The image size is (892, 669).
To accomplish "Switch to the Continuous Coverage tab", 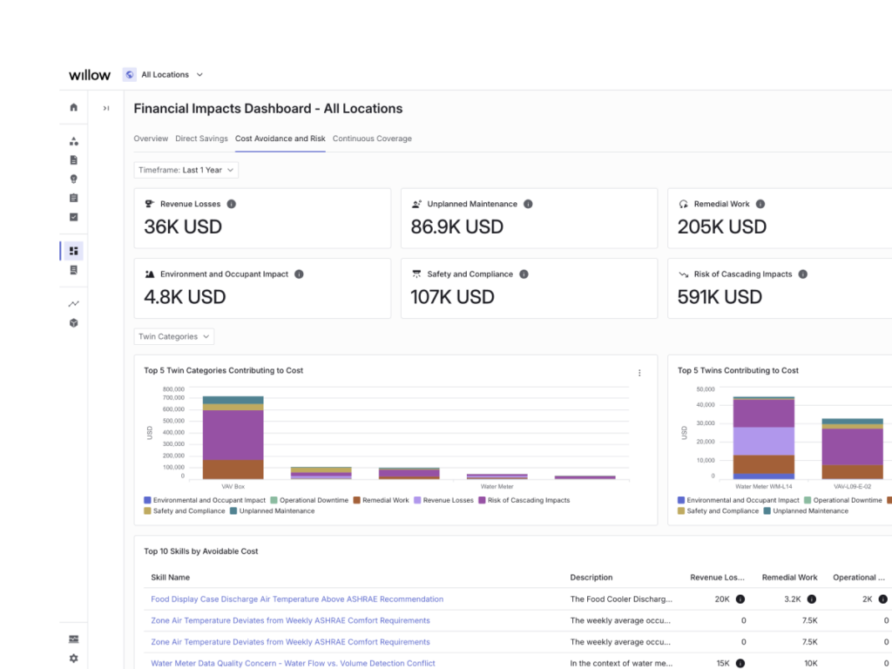I will pos(372,139).
